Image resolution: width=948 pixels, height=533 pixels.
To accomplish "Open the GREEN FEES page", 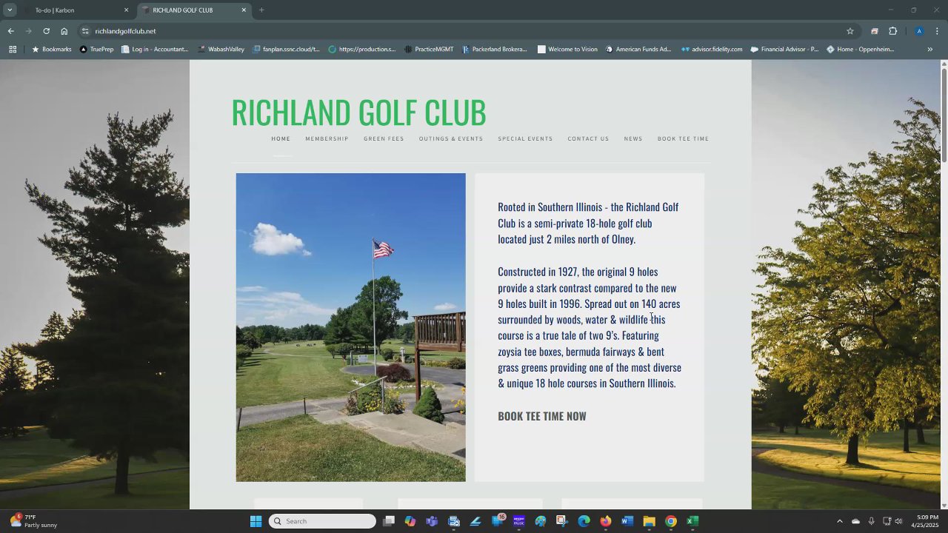I will (384, 139).
